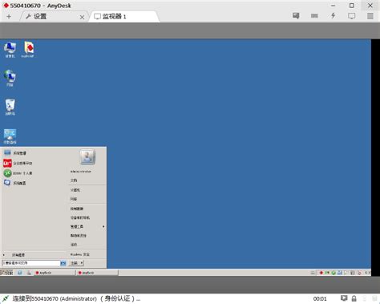This screenshot has width=380, height=304.
Task: Click the AnyDesk shortcut on remote desktop
Action: (28, 50)
